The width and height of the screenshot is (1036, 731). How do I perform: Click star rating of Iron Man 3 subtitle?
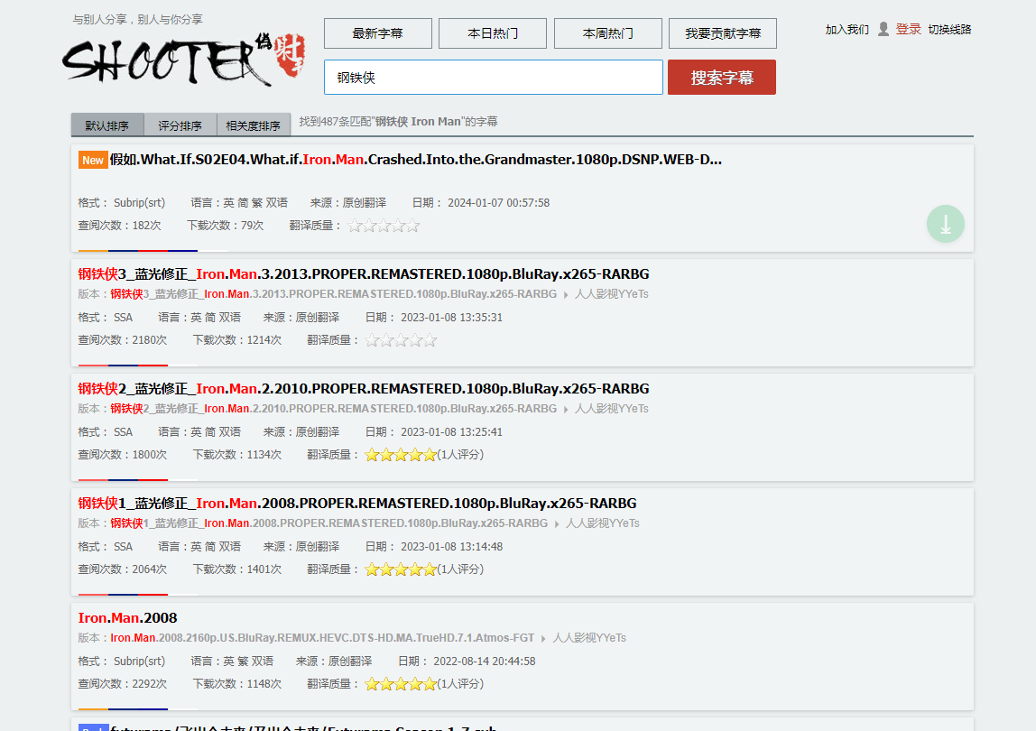pyautogui.click(x=401, y=340)
